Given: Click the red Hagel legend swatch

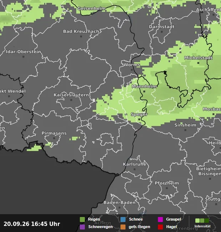Looking at the screenshot, I should [x=160, y=227].
